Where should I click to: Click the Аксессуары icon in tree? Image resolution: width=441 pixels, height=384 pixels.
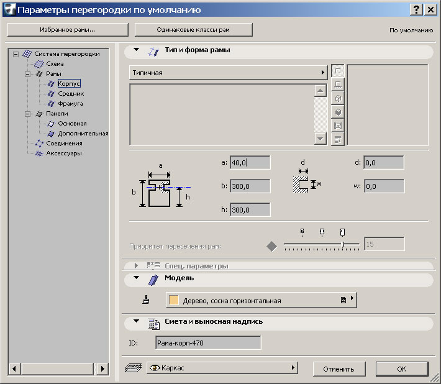click(39, 153)
